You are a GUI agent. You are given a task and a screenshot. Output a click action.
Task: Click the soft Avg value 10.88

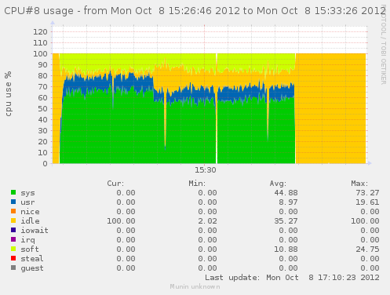(x=286, y=249)
